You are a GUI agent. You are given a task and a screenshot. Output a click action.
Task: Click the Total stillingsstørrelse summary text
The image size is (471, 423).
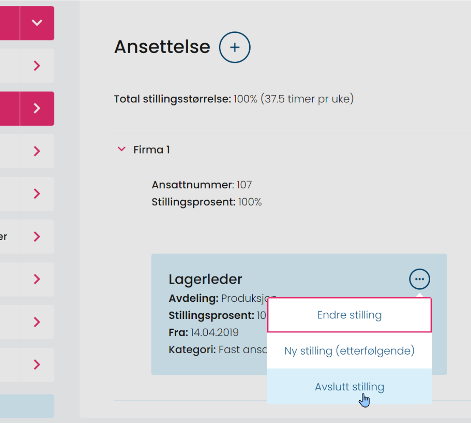(x=234, y=99)
